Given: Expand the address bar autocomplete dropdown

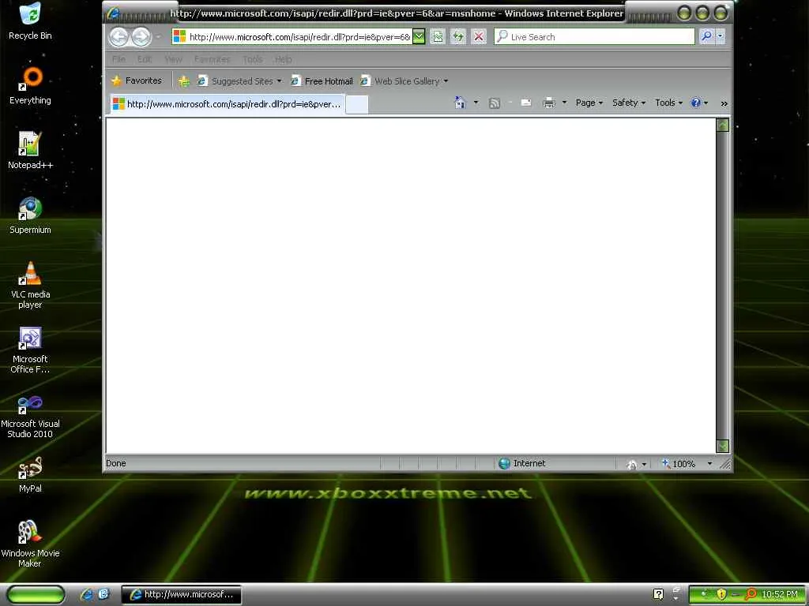Looking at the screenshot, I should pyautogui.click(x=419, y=36).
